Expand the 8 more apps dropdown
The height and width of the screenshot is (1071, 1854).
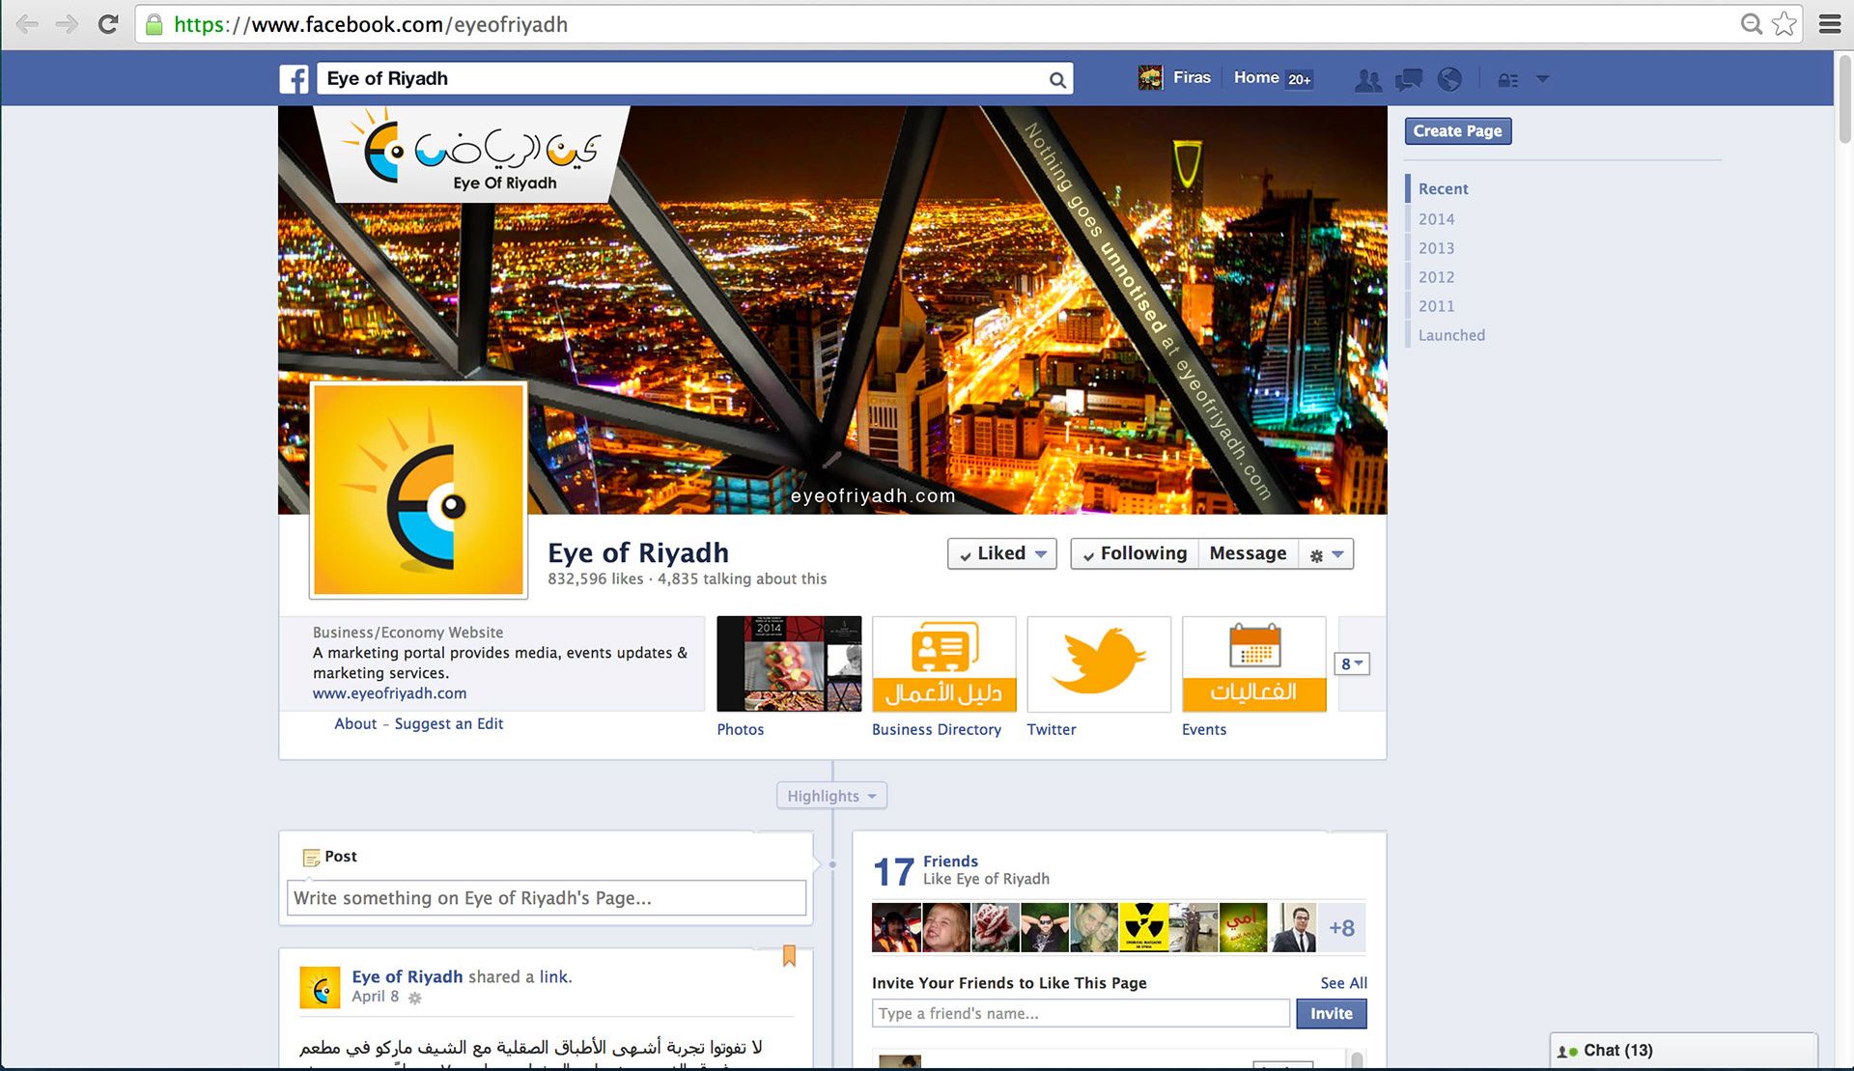(1352, 663)
